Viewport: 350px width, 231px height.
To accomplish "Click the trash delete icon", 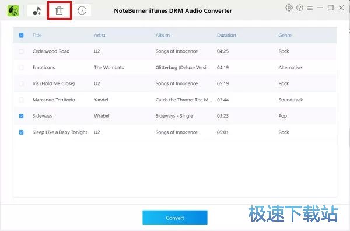I will 59,10.
